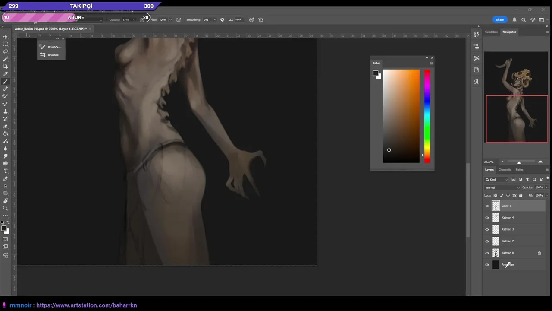Select the Crop tool

(6, 66)
